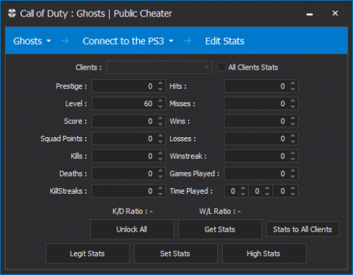Increase the Level value with up arrow

[161, 101]
